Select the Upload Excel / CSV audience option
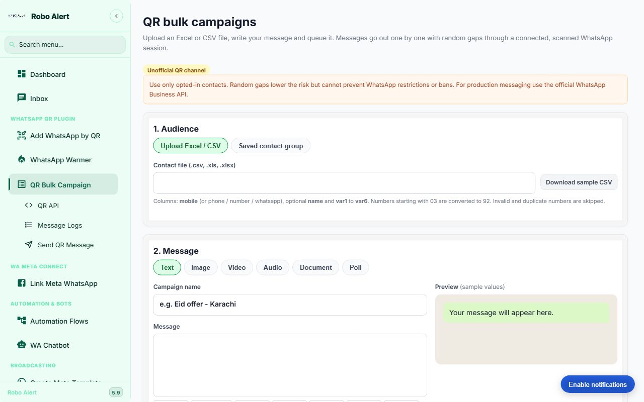This screenshot has height=402, width=644. click(x=191, y=146)
